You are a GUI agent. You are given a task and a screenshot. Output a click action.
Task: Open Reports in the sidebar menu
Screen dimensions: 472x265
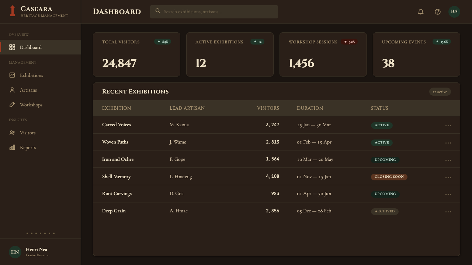(x=41, y=147)
